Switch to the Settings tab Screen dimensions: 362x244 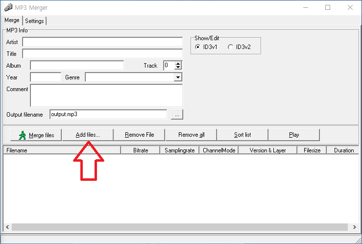34,21
